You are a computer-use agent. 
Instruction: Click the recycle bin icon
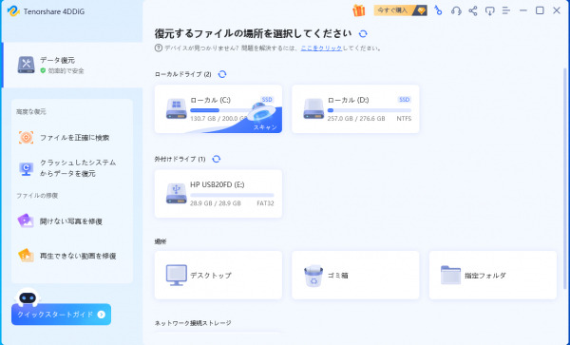pos(313,276)
